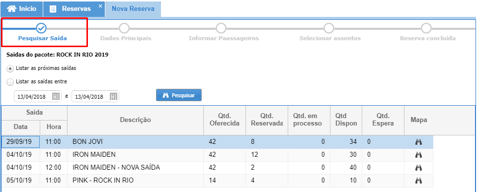
Task: View map for PINK - ROCK IN RIO
Action: click(x=419, y=181)
